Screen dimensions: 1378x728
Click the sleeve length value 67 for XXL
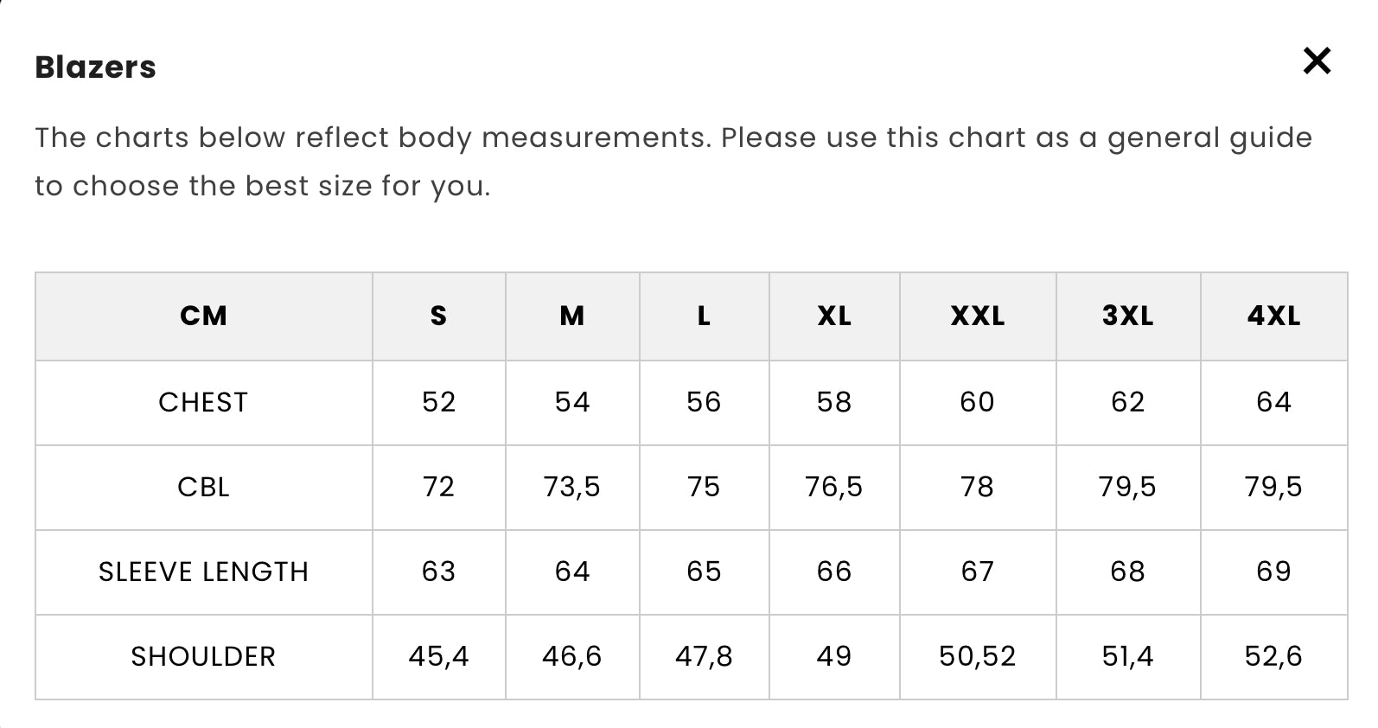point(977,572)
